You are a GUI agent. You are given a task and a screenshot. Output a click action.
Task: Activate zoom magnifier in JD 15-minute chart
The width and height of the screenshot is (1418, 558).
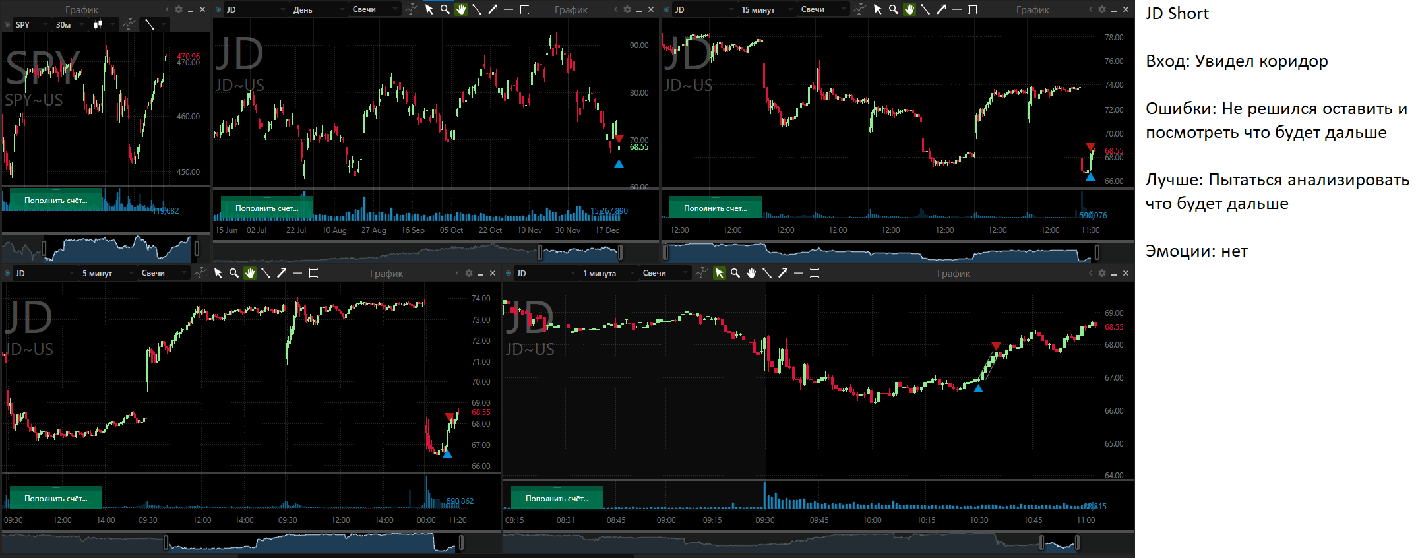pos(894,9)
